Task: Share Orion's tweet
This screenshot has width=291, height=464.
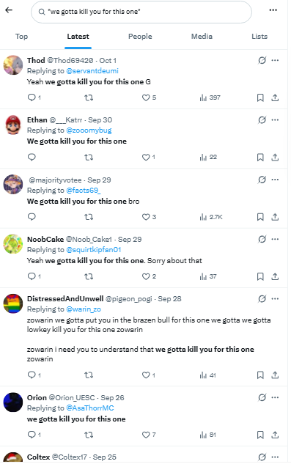Action: [275, 435]
